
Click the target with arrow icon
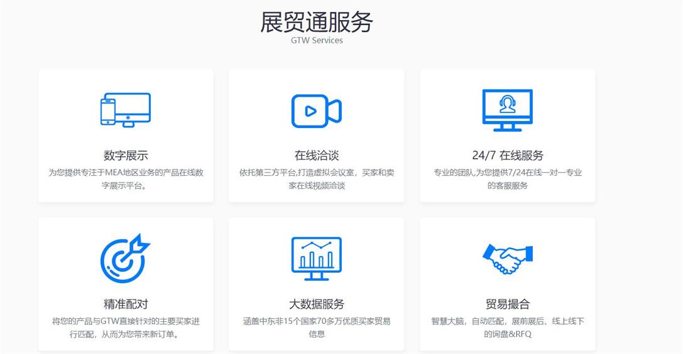coord(126,258)
